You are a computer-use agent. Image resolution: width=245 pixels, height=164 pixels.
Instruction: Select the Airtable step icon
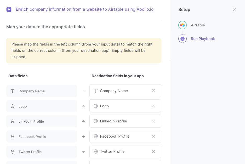pyautogui.click(x=183, y=25)
